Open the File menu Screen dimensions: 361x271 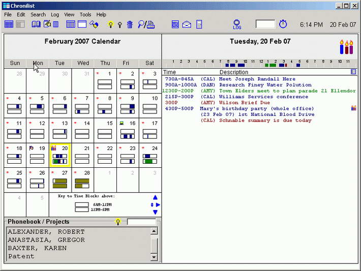[8, 15]
